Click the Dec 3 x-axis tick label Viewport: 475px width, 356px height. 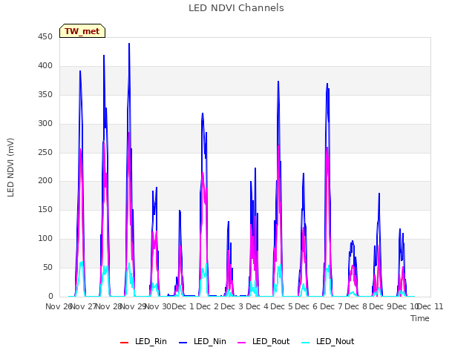[232, 306]
